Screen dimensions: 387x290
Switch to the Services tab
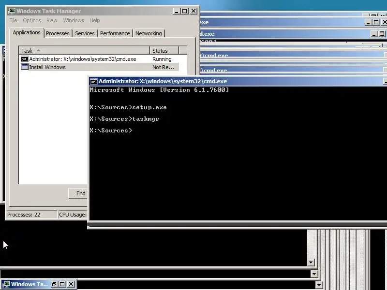pos(85,33)
